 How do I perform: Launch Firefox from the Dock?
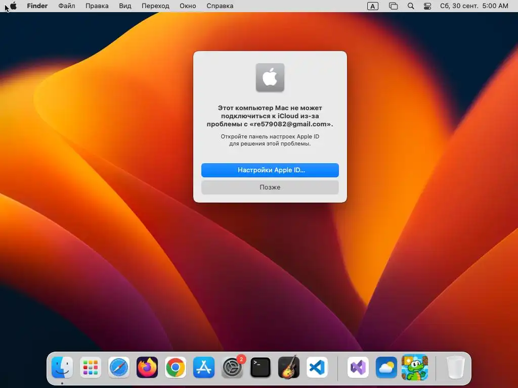click(x=147, y=367)
